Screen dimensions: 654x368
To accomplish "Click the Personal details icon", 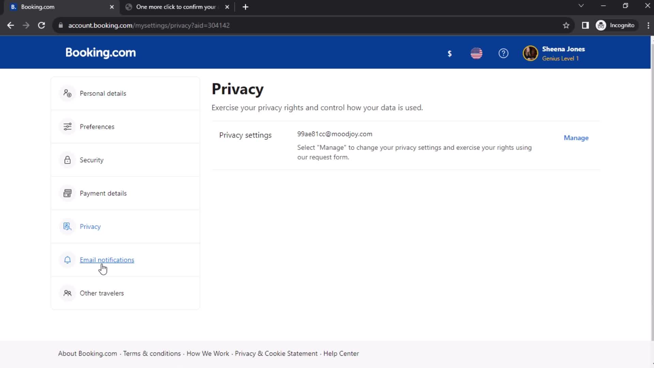I will click(x=67, y=93).
